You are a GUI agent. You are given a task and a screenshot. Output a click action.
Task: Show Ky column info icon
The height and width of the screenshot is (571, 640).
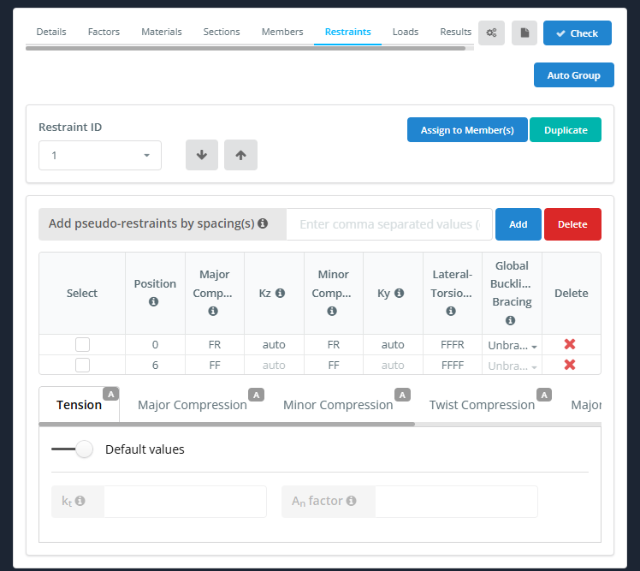coord(400,293)
